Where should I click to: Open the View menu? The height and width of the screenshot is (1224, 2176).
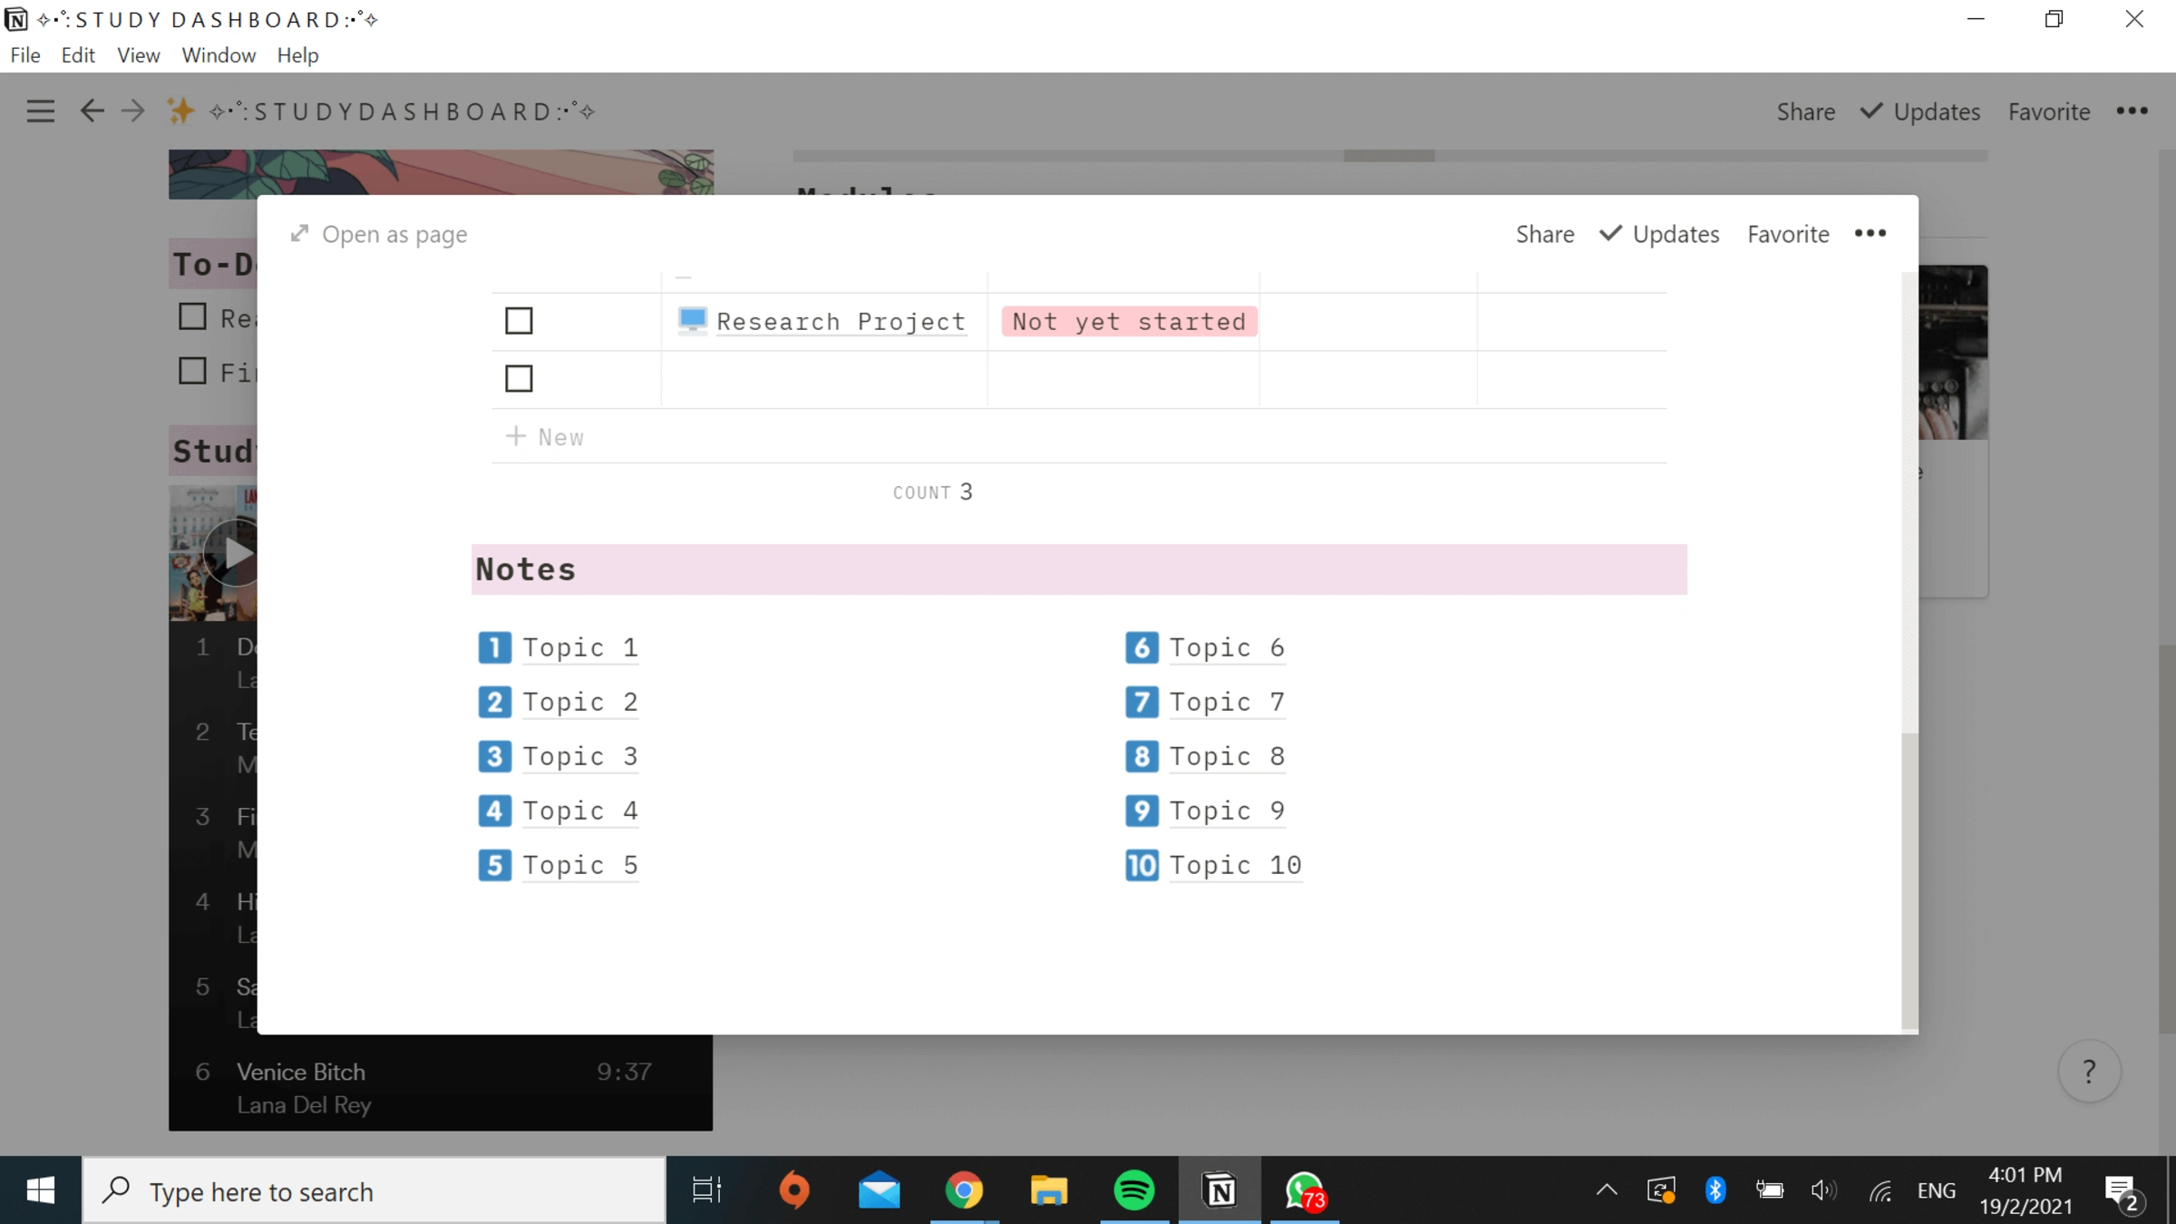[x=138, y=55]
